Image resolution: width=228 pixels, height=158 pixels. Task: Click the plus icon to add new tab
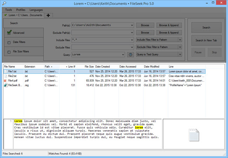click(48, 15)
